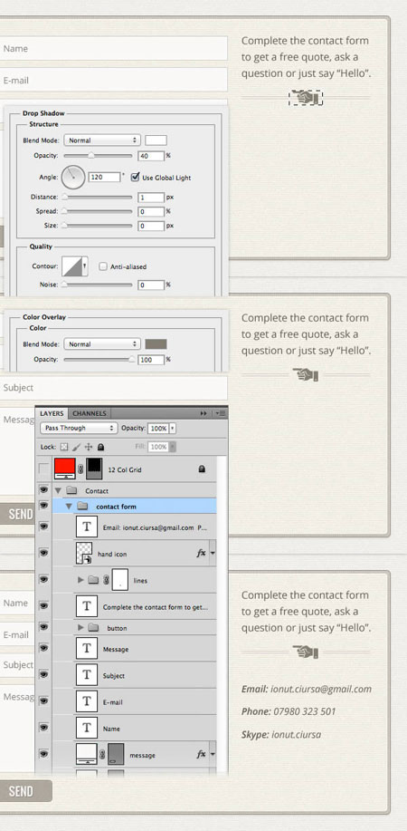This screenshot has width=407, height=831.
Task: Click the mask thumbnail of the lines group
Action: pos(120,580)
